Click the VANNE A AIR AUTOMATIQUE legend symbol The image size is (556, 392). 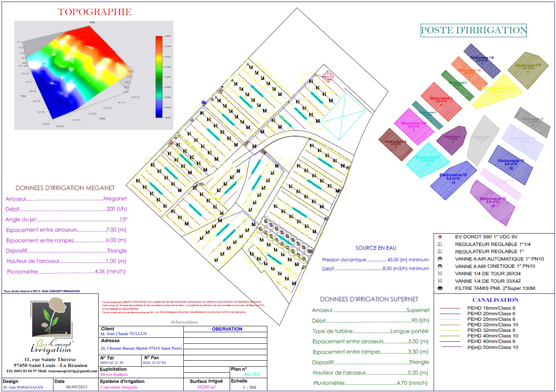click(x=440, y=259)
